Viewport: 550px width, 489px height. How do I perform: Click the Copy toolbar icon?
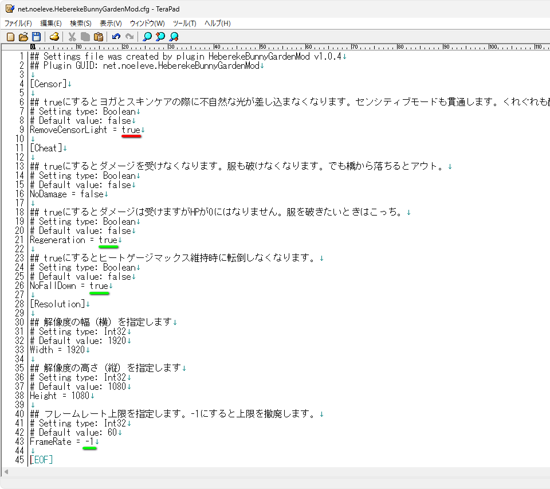coord(85,37)
